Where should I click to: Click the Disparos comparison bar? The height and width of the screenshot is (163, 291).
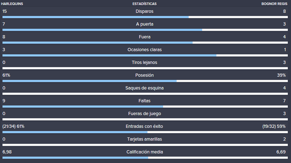click(145, 17)
